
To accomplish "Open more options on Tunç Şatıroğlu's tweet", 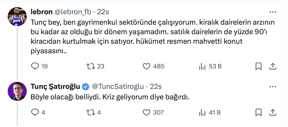I will 273,86.
